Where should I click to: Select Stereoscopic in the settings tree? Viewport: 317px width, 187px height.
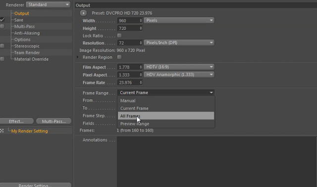click(x=27, y=46)
